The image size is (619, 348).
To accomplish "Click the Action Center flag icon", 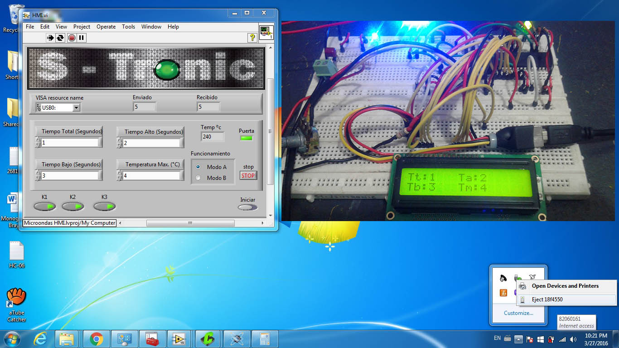I will 529,339.
